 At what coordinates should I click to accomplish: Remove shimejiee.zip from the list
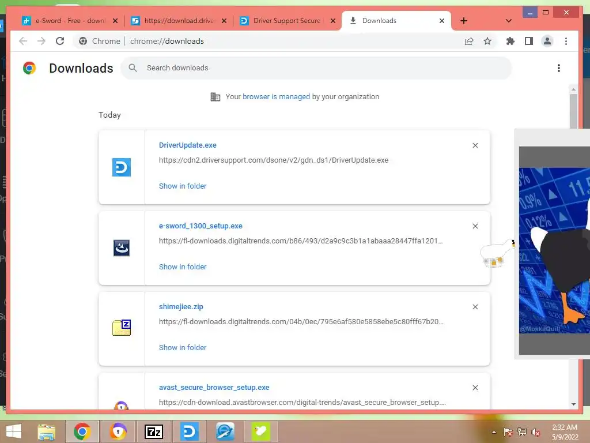coord(475,307)
